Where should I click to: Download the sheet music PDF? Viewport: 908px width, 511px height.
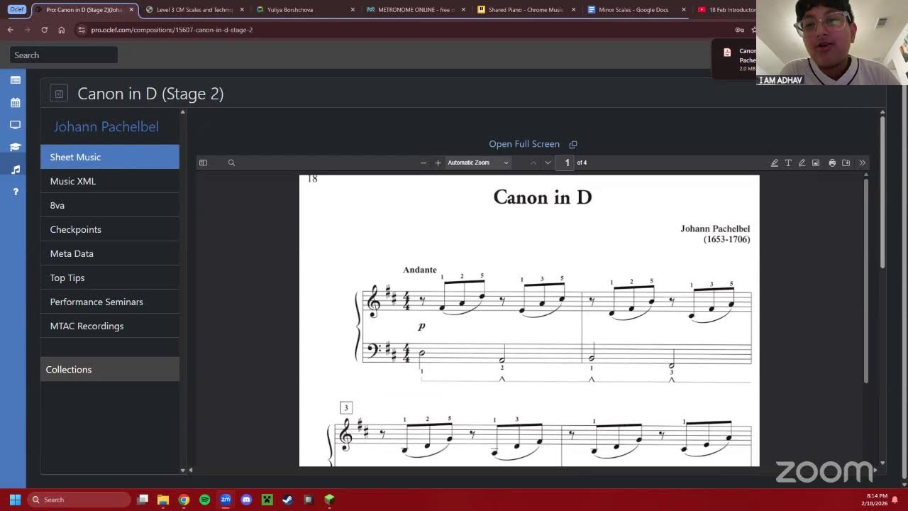click(x=846, y=163)
